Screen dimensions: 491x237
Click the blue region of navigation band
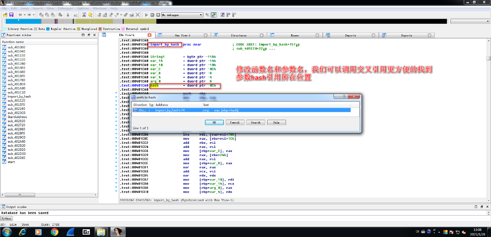pos(23,21)
